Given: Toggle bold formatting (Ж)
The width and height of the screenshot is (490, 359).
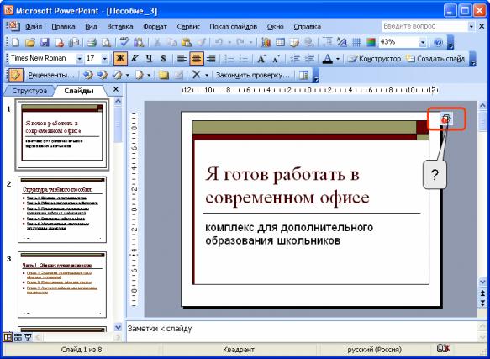Looking at the screenshot, I should click(x=120, y=59).
